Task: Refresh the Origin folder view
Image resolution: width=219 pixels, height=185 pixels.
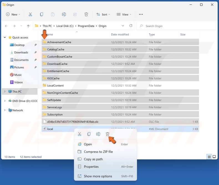Action: 131,26
